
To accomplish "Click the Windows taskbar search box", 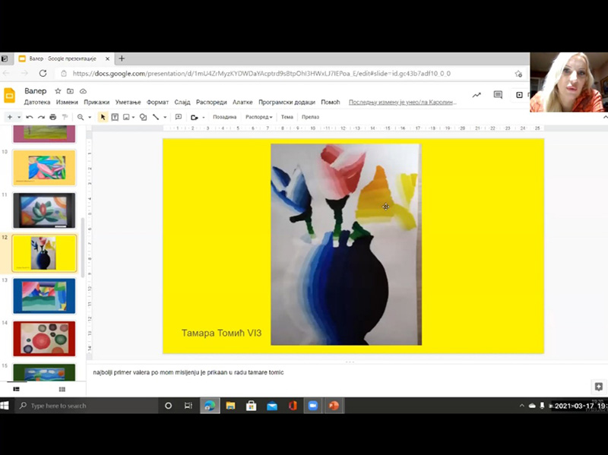I will [x=86, y=406].
